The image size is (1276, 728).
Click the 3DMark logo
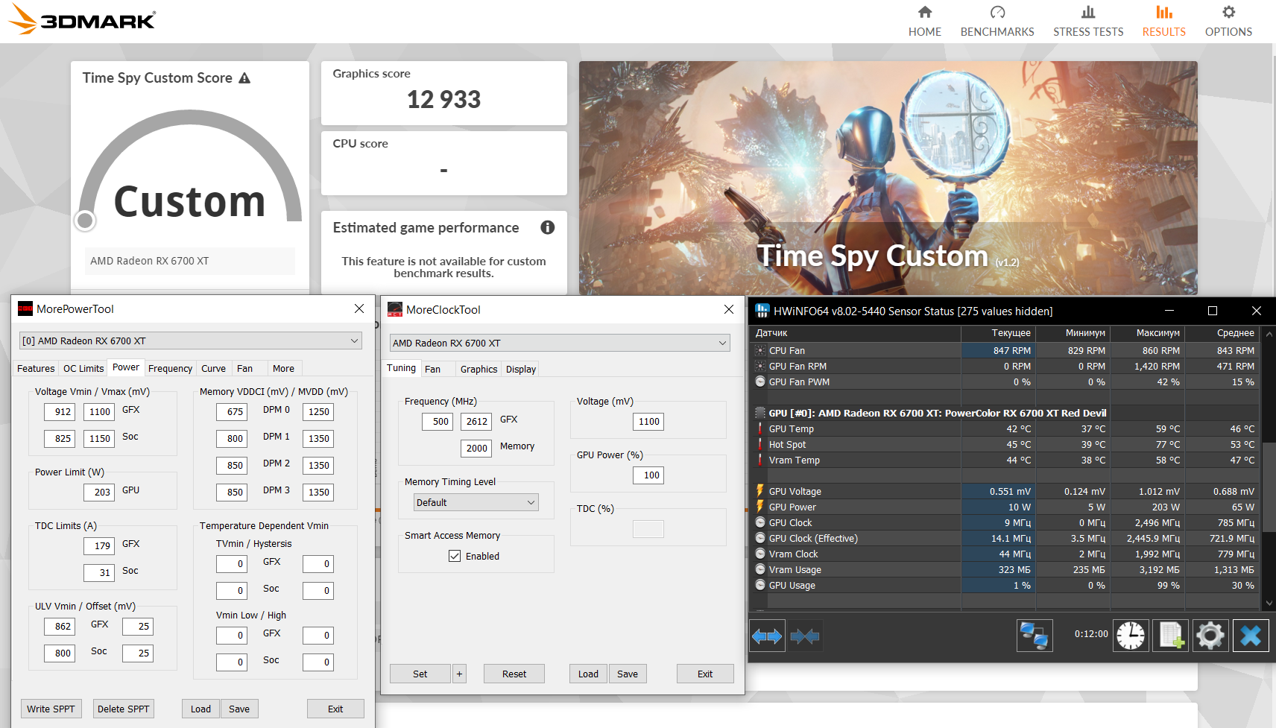pos(82,20)
